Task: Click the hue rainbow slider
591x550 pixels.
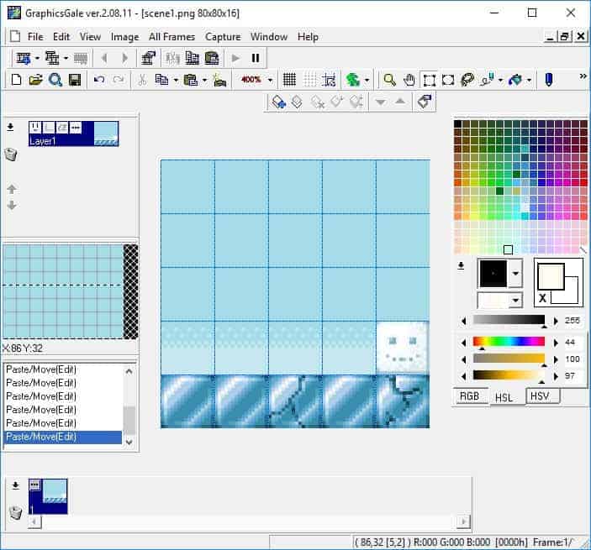Action: point(509,342)
